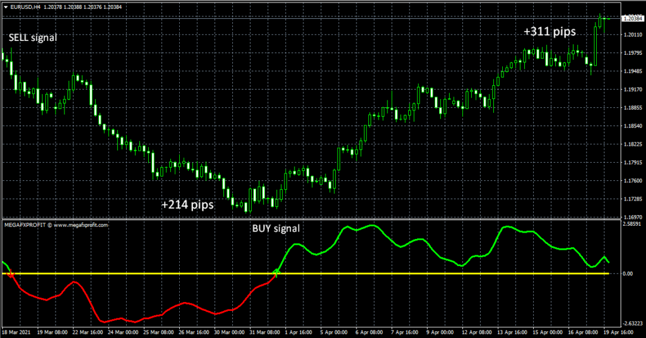The width and height of the screenshot is (646, 338).
Task: Select the "+214 pips" annotation
Action: click(187, 205)
